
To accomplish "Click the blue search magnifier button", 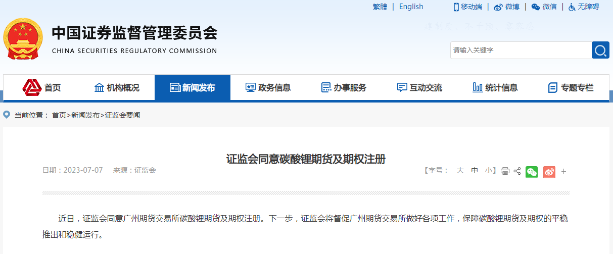I will click(600, 50).
